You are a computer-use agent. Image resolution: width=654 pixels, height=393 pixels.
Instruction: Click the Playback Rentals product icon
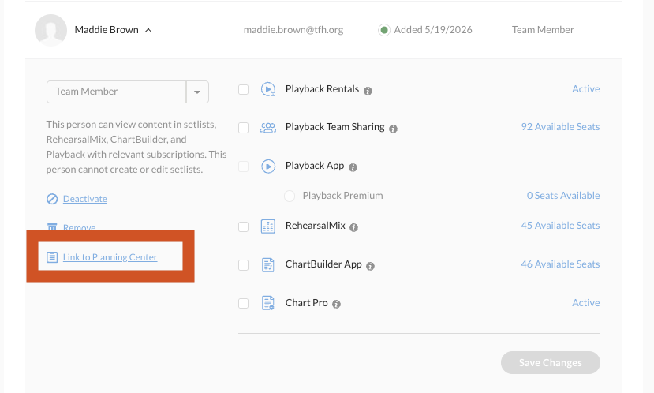click(267, 89)
